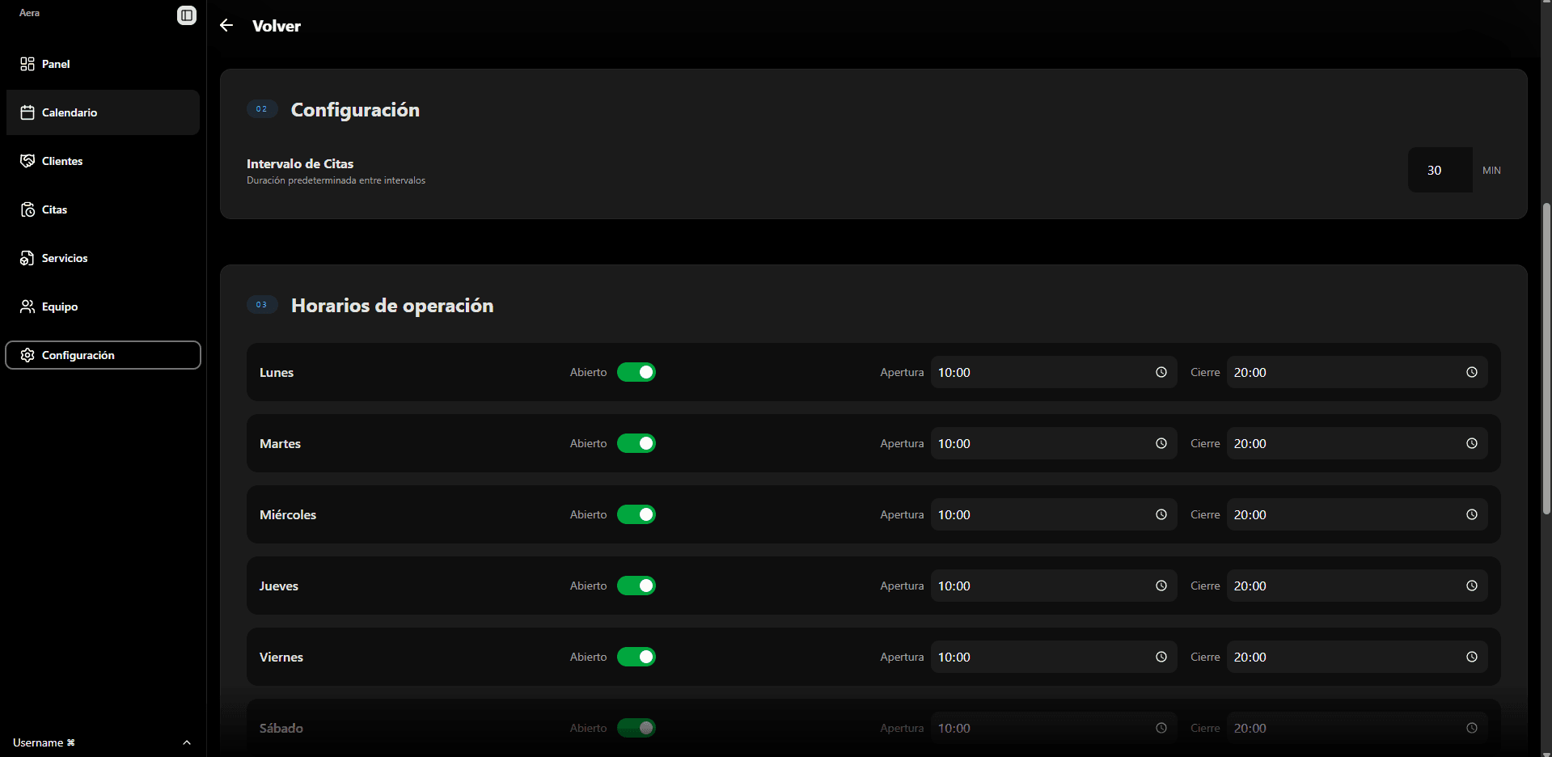The height and width of the screenshot is (757, 1552).
Task: Click the Horarios de operación heading
Action: point(392,306)
